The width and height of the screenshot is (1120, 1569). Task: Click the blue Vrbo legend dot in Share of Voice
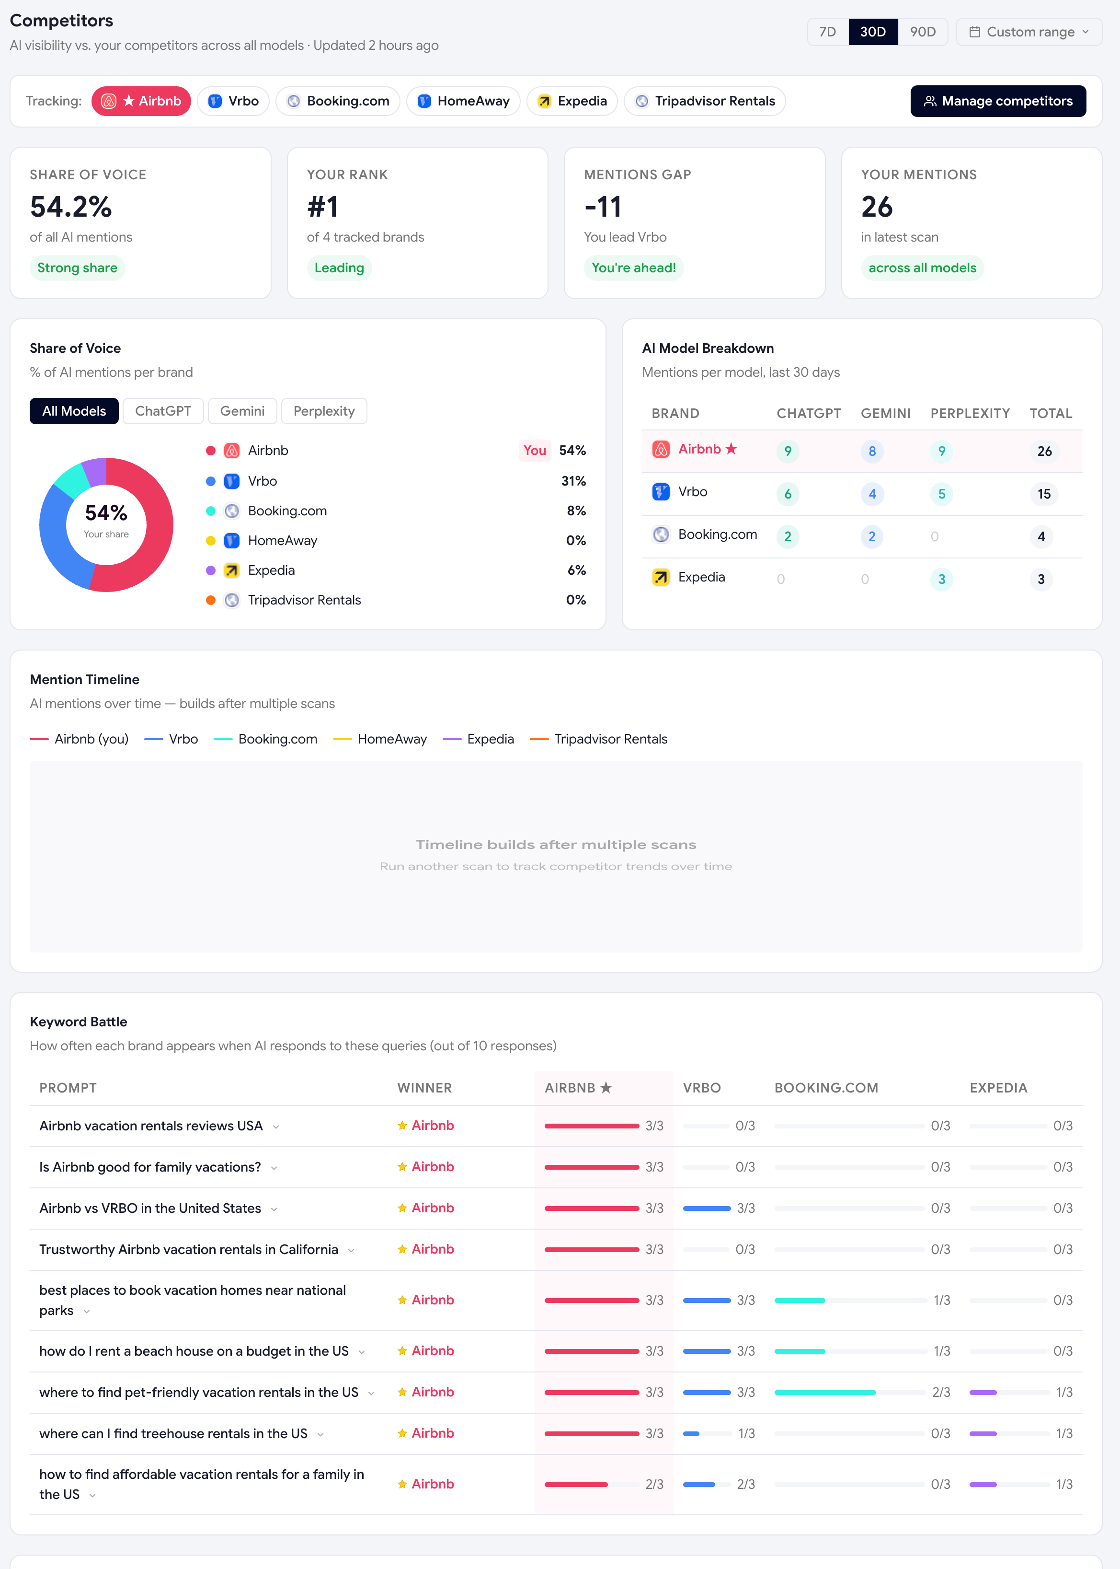pos(211,481)
